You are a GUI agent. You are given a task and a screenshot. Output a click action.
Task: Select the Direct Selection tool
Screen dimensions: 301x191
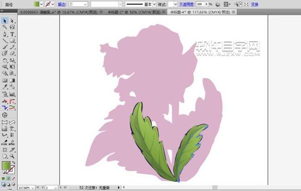pyautogui.click(x=13, y=21)
